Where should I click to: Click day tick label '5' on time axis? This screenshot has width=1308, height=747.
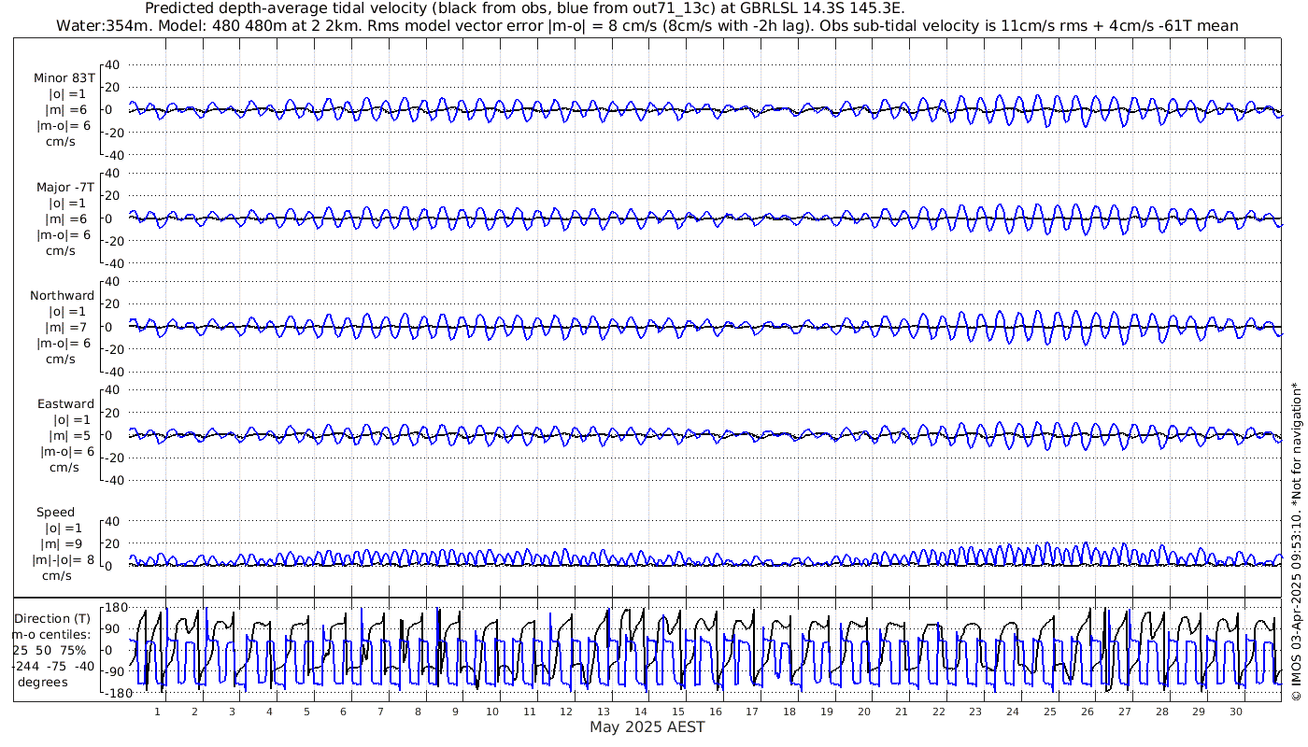tap(306, 712)
